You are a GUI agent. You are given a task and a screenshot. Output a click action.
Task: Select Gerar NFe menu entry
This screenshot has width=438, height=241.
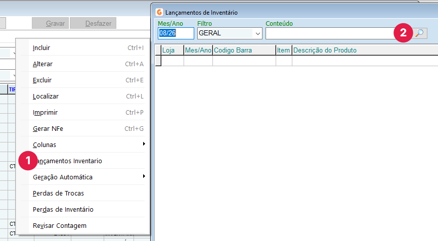pyautogui.click(x=83, y=129)
